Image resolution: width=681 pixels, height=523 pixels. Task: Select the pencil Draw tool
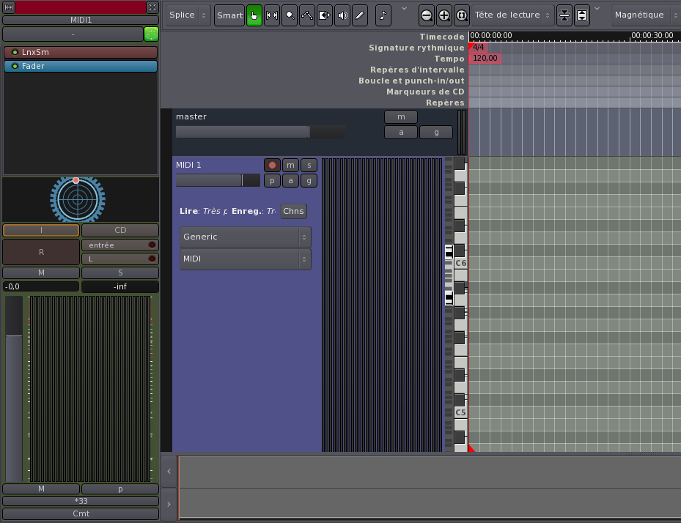pos(360,15)
